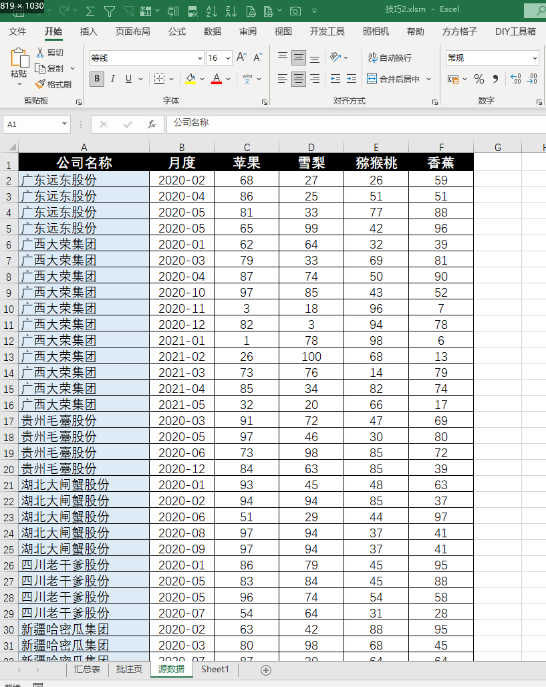Toggle Top Align vertical alignment
This screenshot has height=687, width=546.
[283, 57]
